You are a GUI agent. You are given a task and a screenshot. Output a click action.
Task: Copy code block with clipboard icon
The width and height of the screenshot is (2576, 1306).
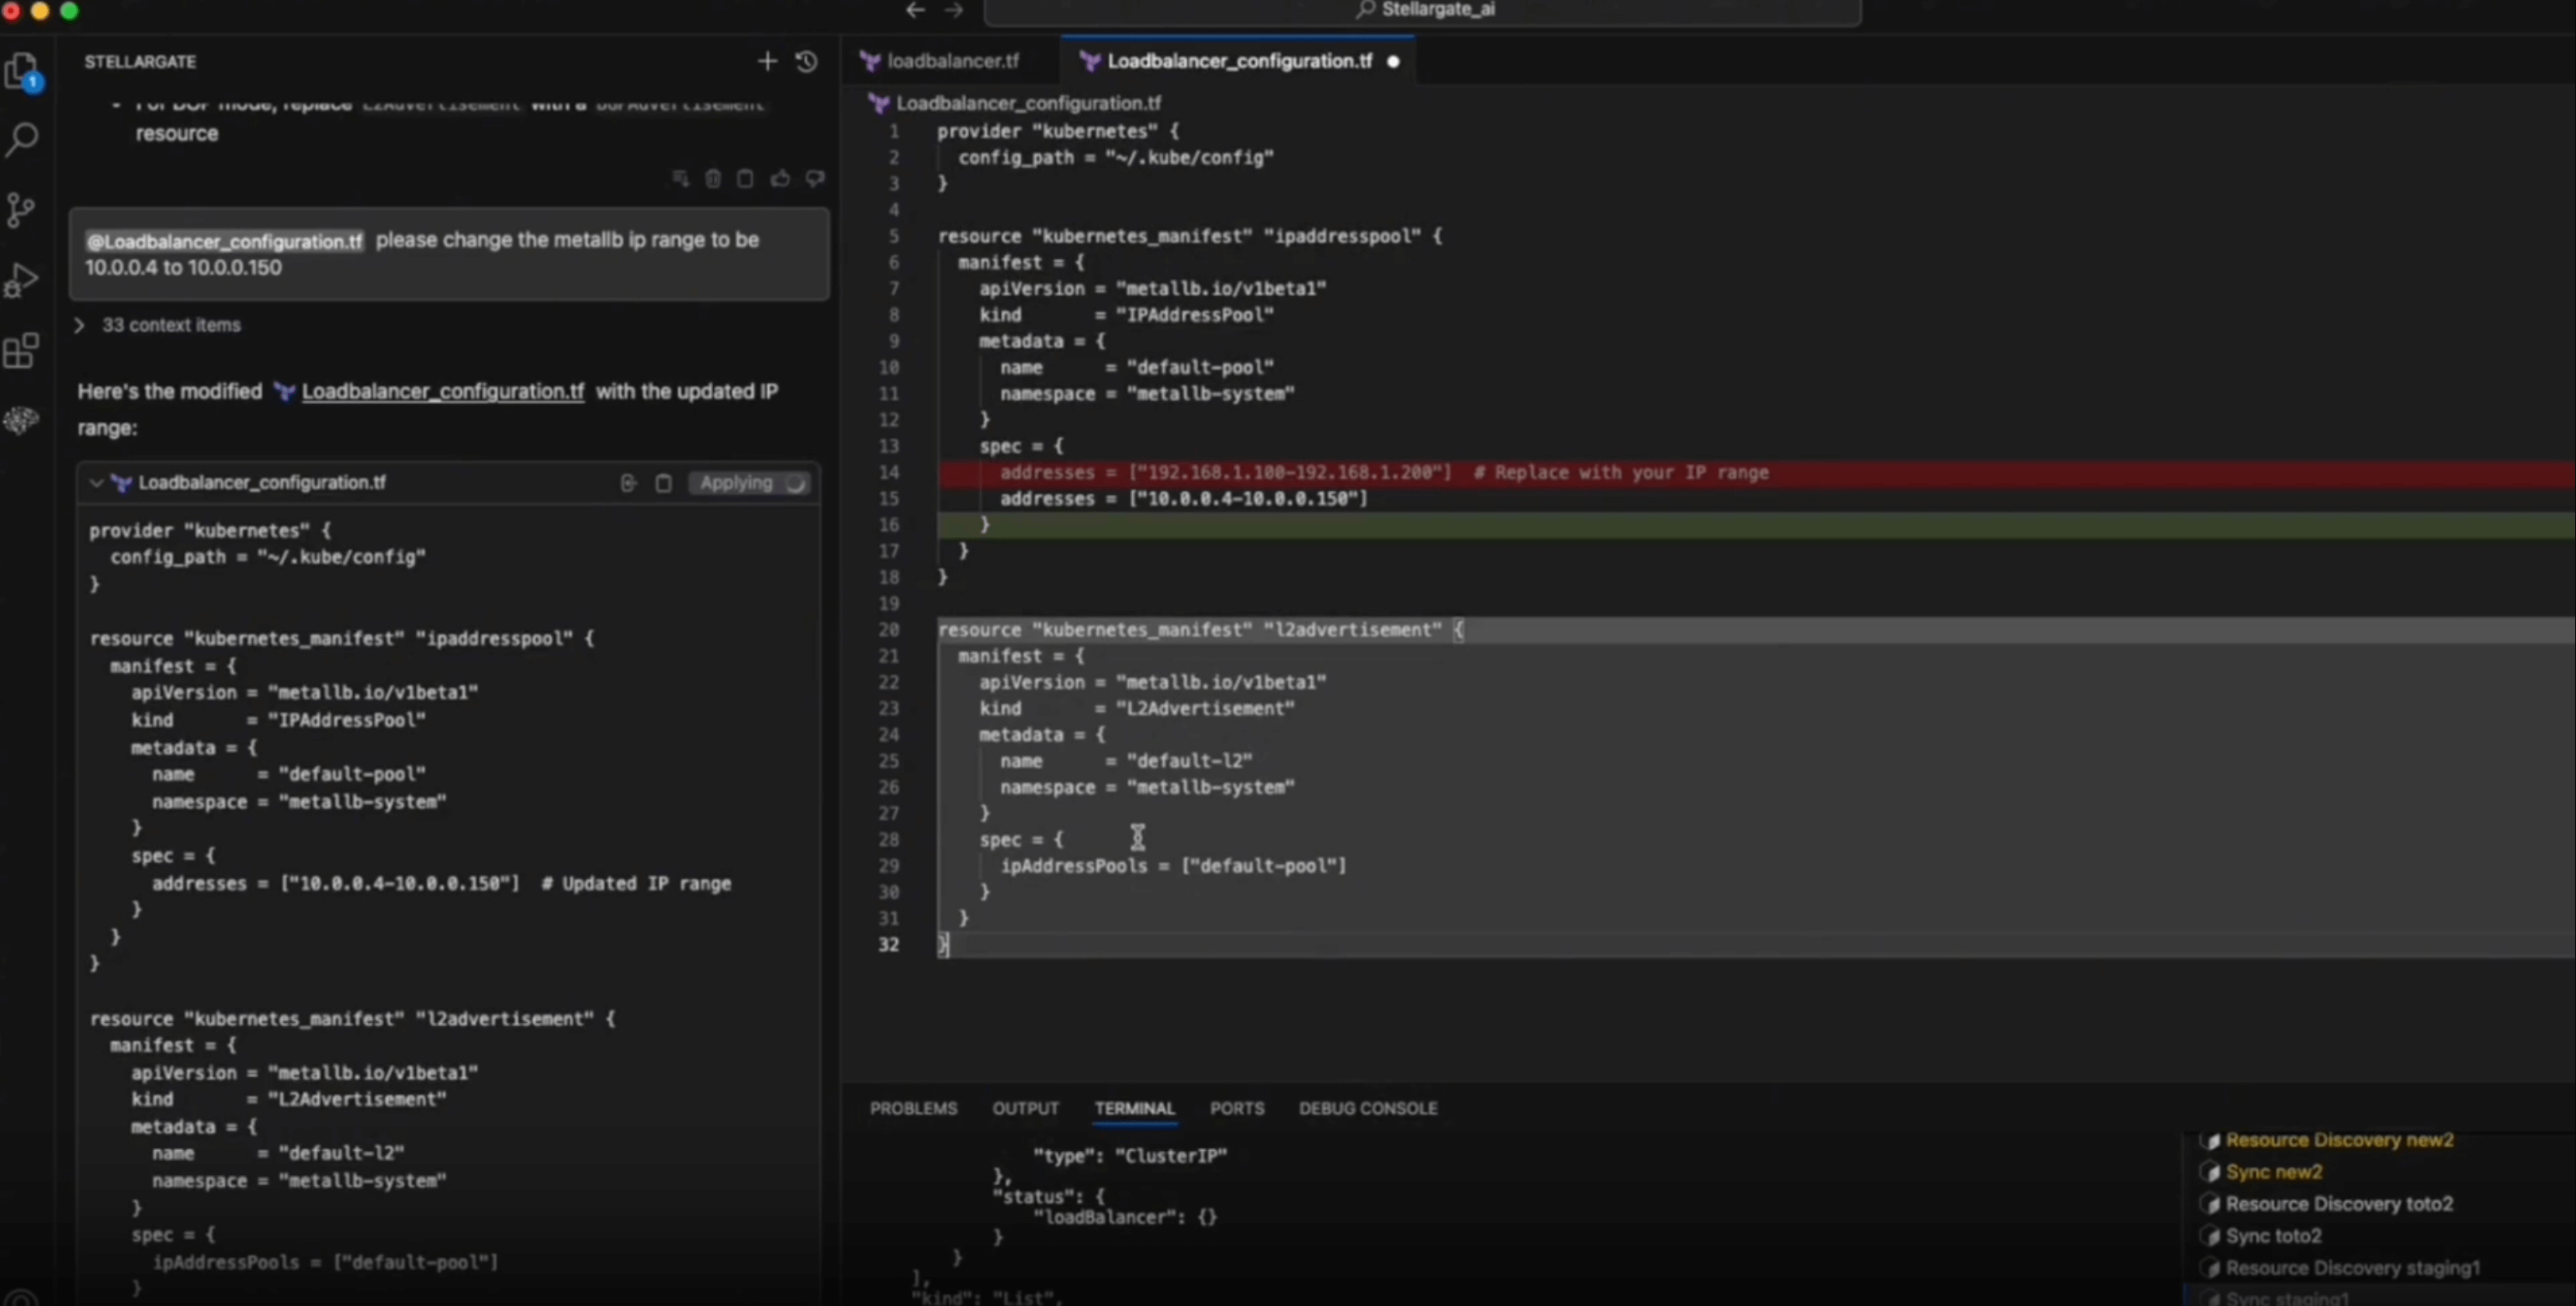click(x=663, y=484)
